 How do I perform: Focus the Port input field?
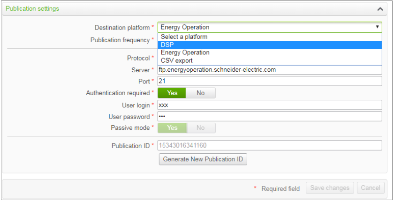(270, 81)
